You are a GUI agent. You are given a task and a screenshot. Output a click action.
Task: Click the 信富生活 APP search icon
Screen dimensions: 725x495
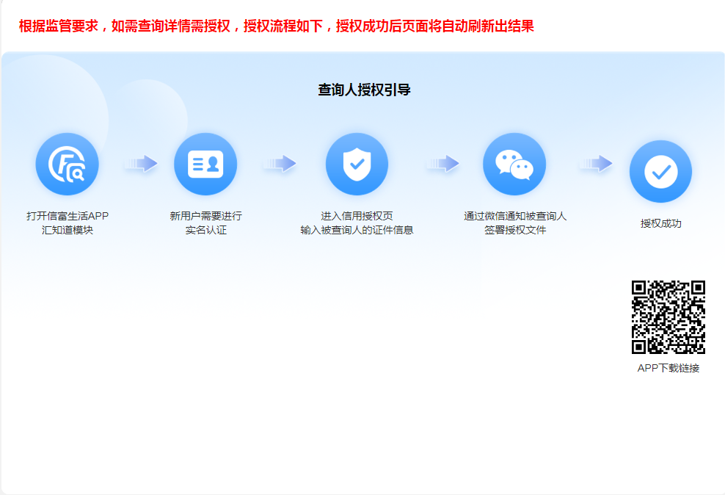click(67, 165)
